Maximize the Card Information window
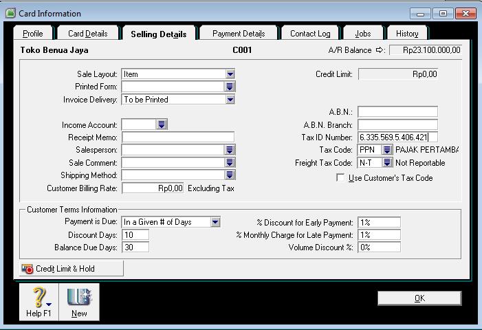This screenshot has height=330, width=482. (443, 14)
